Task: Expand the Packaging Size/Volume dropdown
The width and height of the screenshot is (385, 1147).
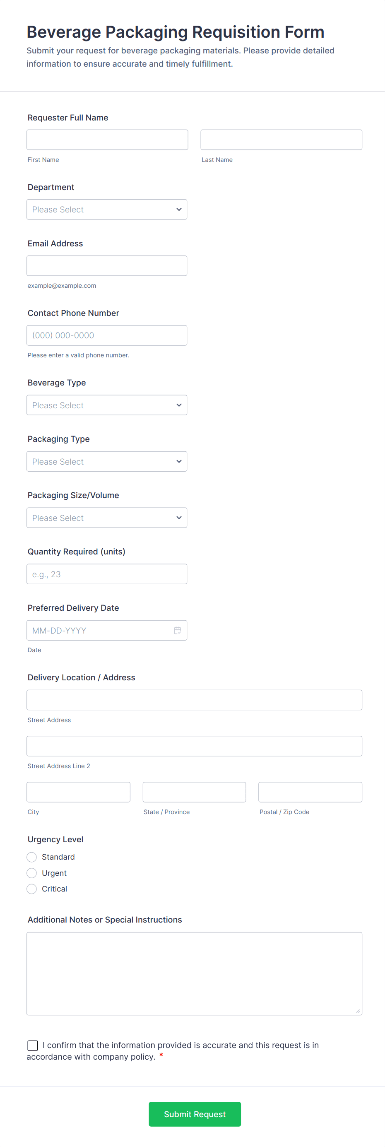Action: [107, 518]
